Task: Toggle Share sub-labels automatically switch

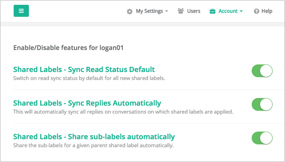Action: (x=262, y=138)
